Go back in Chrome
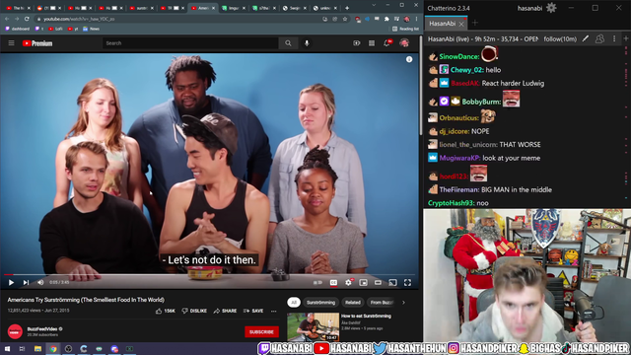The width and height of the screenshot is (631, 355). point(7,19)
